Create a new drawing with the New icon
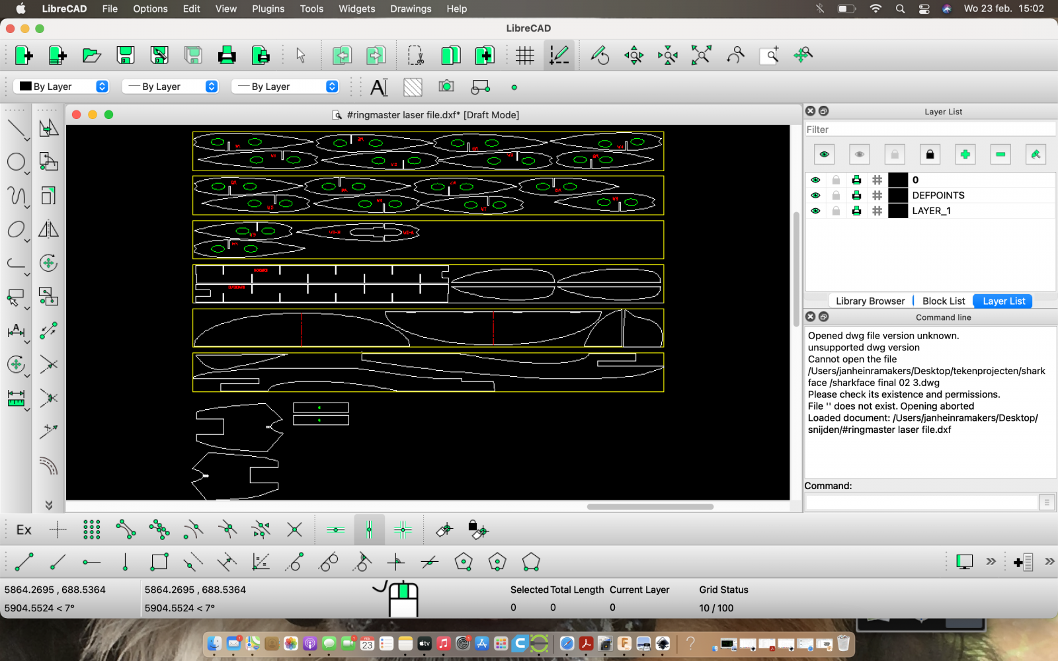1058x661 pixels. 24,55
